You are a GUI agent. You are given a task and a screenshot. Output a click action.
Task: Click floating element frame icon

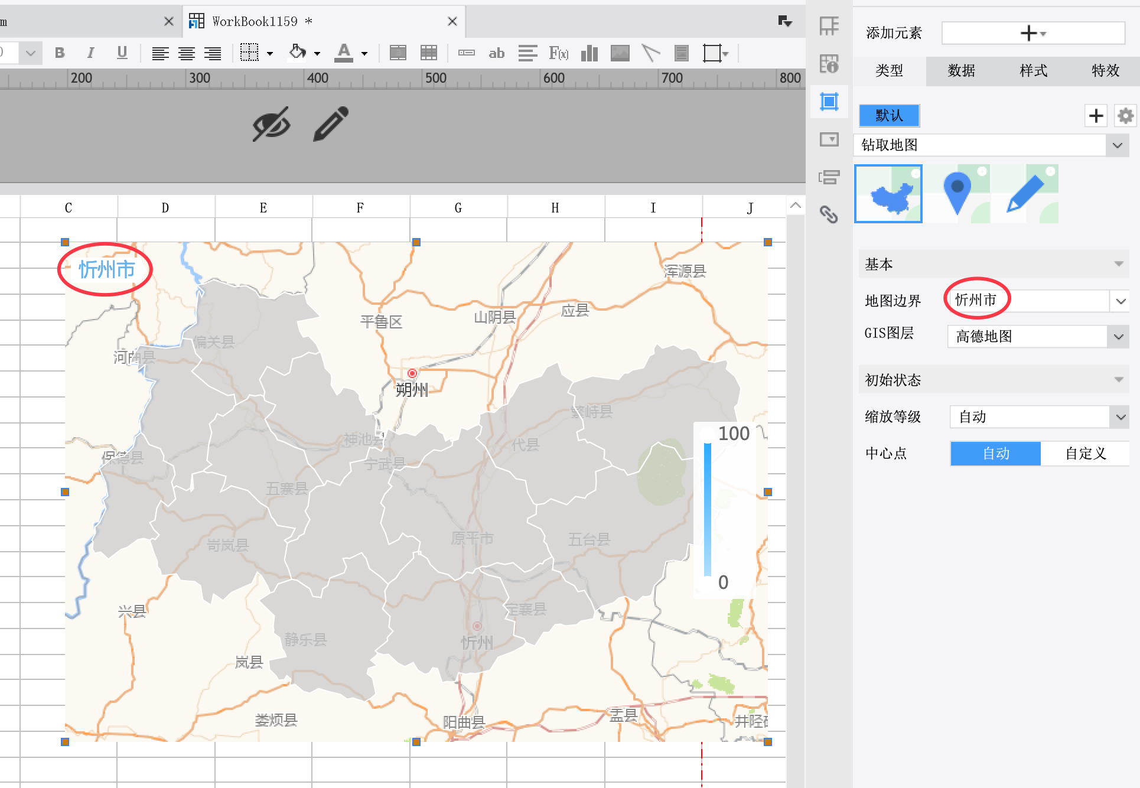pos(712,53)
